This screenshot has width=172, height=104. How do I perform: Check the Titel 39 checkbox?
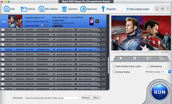[x=3, y=34]
